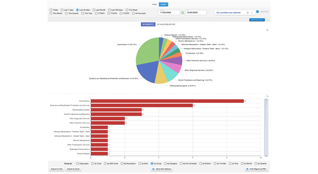This screenshot has width=318, height=174.
Task: Click Export to Excel
Action: pyautogui.click(x=73, y=169)
